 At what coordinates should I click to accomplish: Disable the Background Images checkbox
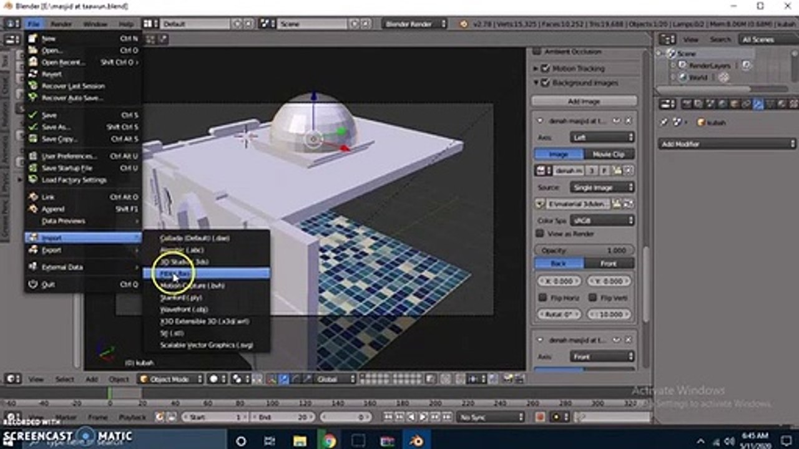coord(545,83)
